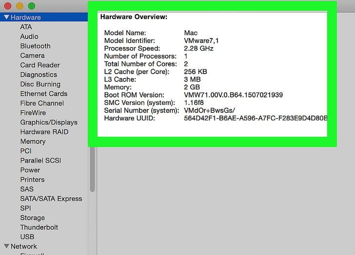Open the Bluetooth hardware entry
The width and height of the screenshot is (355, 255).
[35, 46]
